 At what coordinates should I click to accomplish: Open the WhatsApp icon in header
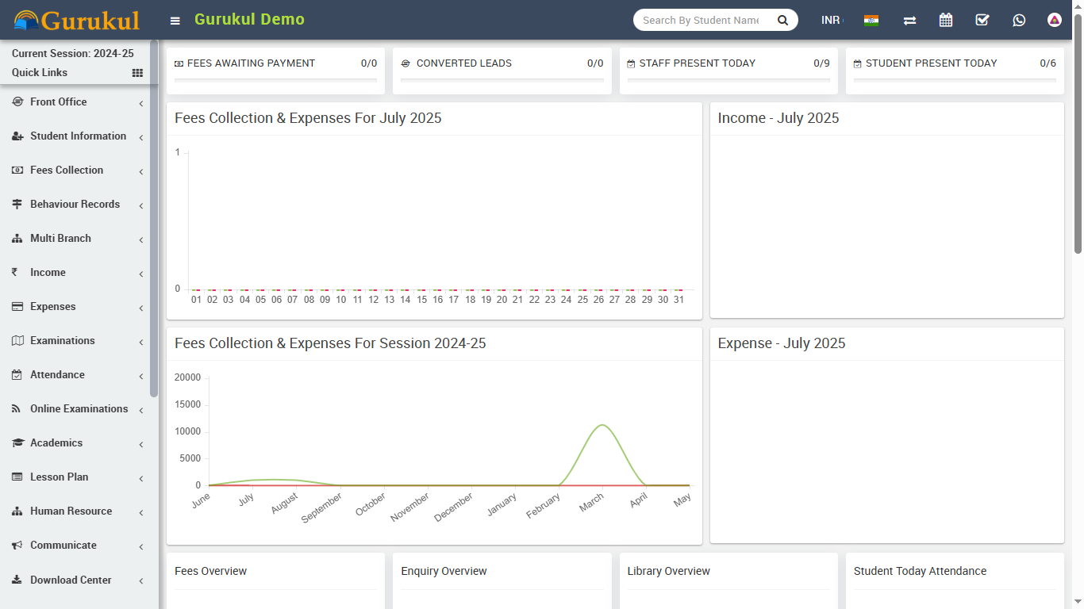tap(1019, 20)
